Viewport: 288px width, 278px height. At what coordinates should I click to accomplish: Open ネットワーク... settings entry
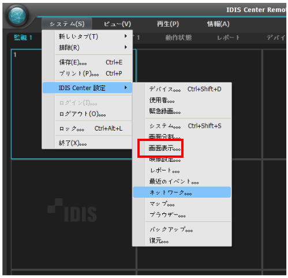pyautogui.click(x=182, y=192)
